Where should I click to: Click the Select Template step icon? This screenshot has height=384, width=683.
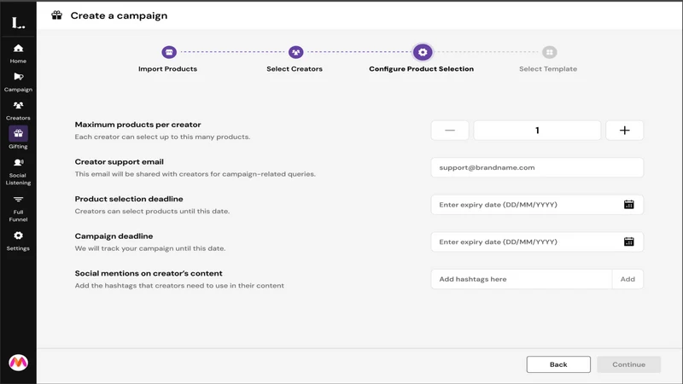549,52
